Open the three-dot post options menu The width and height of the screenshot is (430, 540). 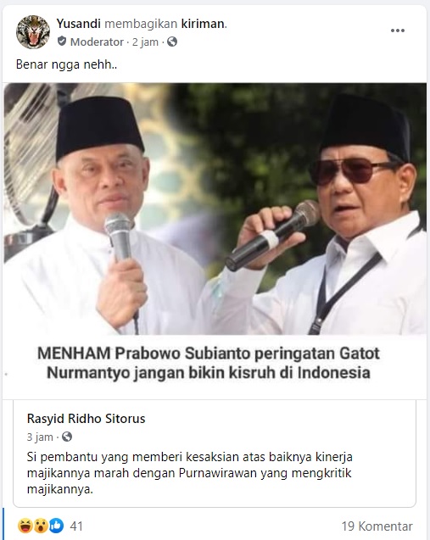coord(397,31)
